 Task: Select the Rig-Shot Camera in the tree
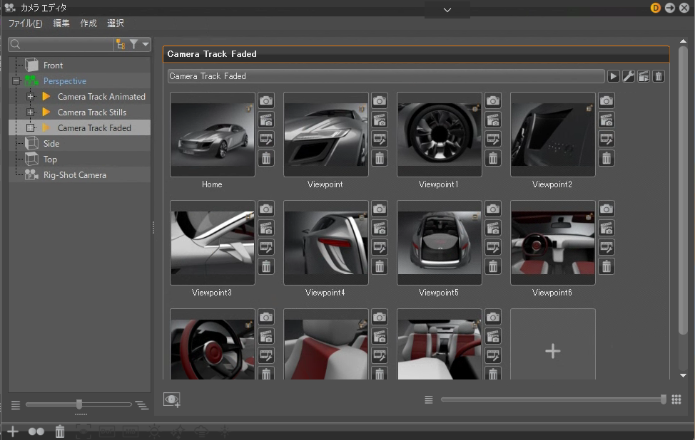74,175
